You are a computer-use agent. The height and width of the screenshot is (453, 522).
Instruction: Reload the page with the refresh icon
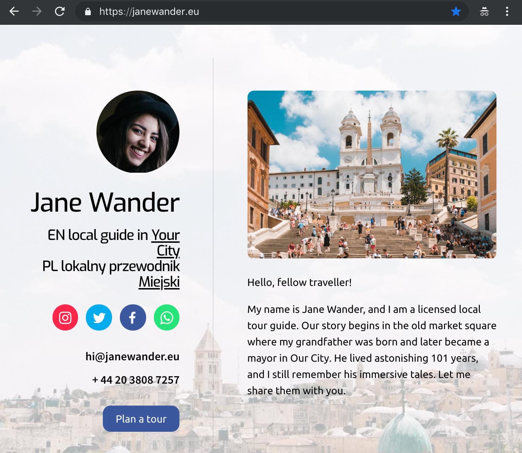[60, 12]
